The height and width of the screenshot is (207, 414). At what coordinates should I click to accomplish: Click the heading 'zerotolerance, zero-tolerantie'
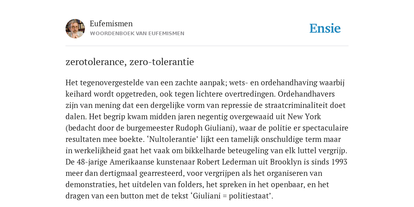pos(130,62)
